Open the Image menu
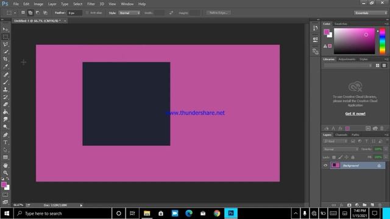390x219 pixels. 38,4
